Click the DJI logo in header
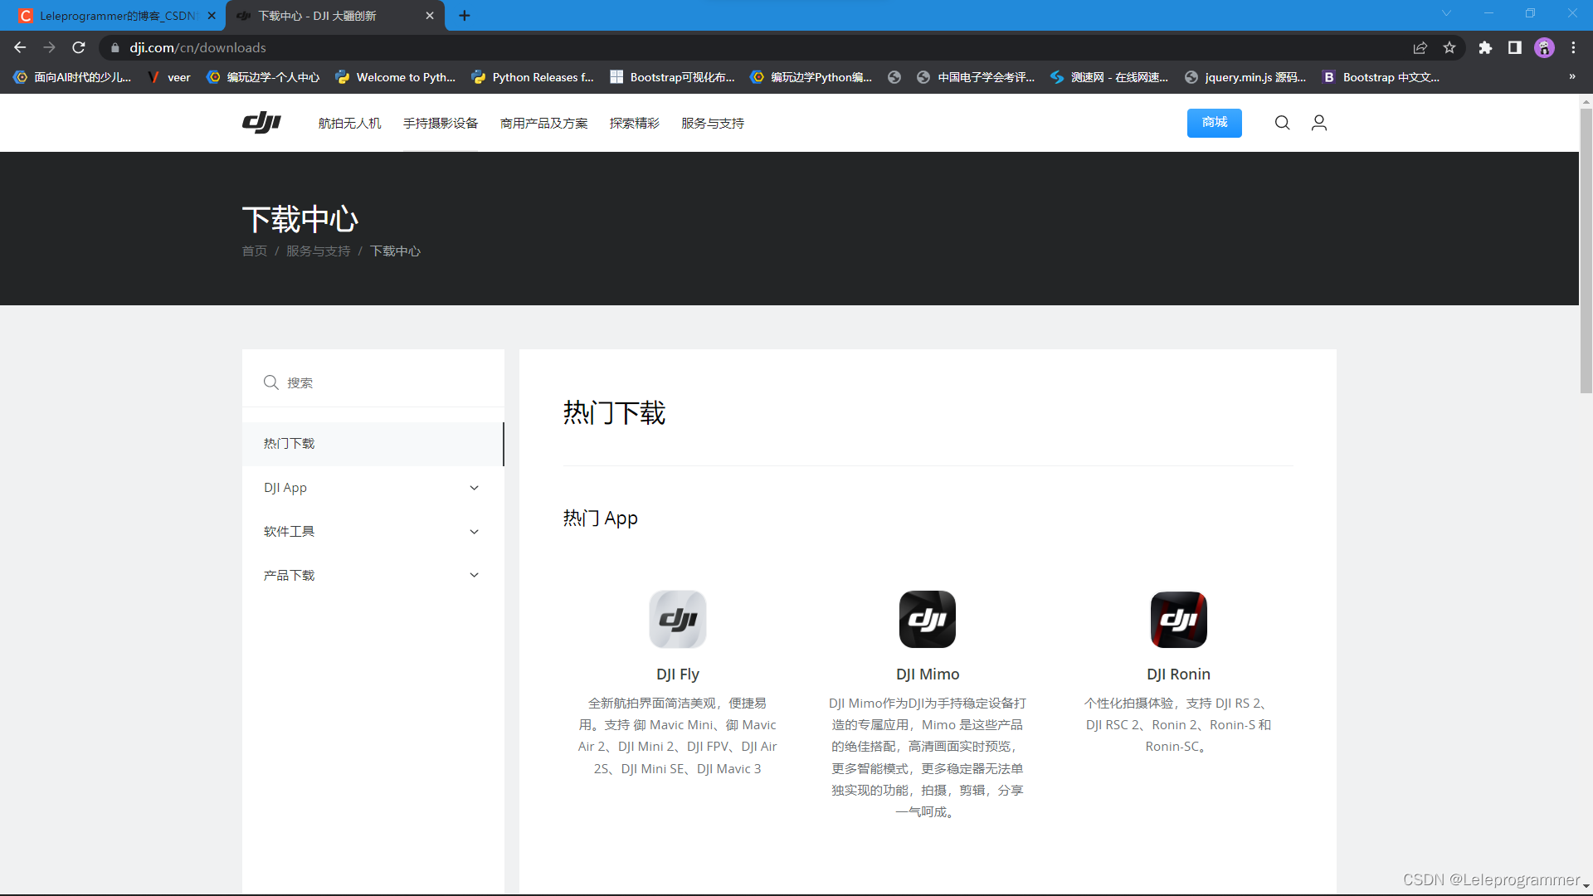1593x896 pixels. click(x=261, y=123)
